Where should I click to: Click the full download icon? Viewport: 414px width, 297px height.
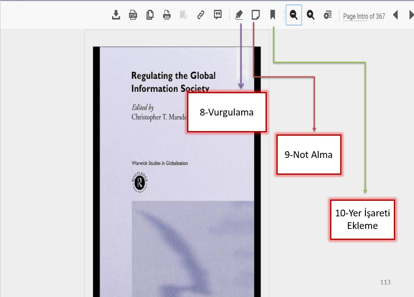point(116,15)
